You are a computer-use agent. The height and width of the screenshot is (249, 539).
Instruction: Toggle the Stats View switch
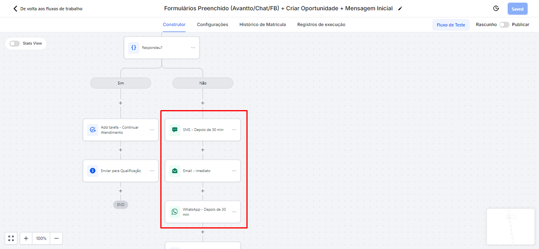(x=15, y=43)
